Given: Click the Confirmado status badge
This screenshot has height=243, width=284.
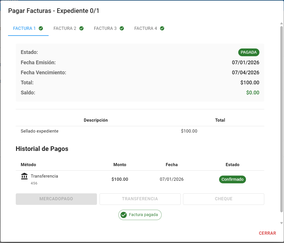Looking at the screenshot, I should [232, 179].
